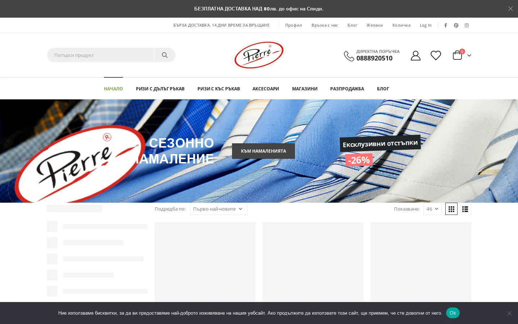Viewport: 518px width, 324px height.
Task: Click the Pierre logo in header
Action: (x=259, y=55)
